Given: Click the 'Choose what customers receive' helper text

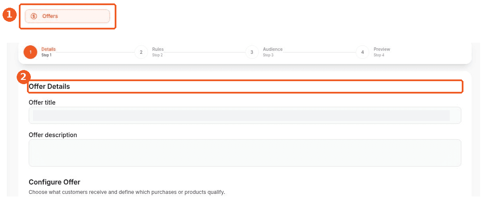Looking at the screenshot, I should point(127,192).
